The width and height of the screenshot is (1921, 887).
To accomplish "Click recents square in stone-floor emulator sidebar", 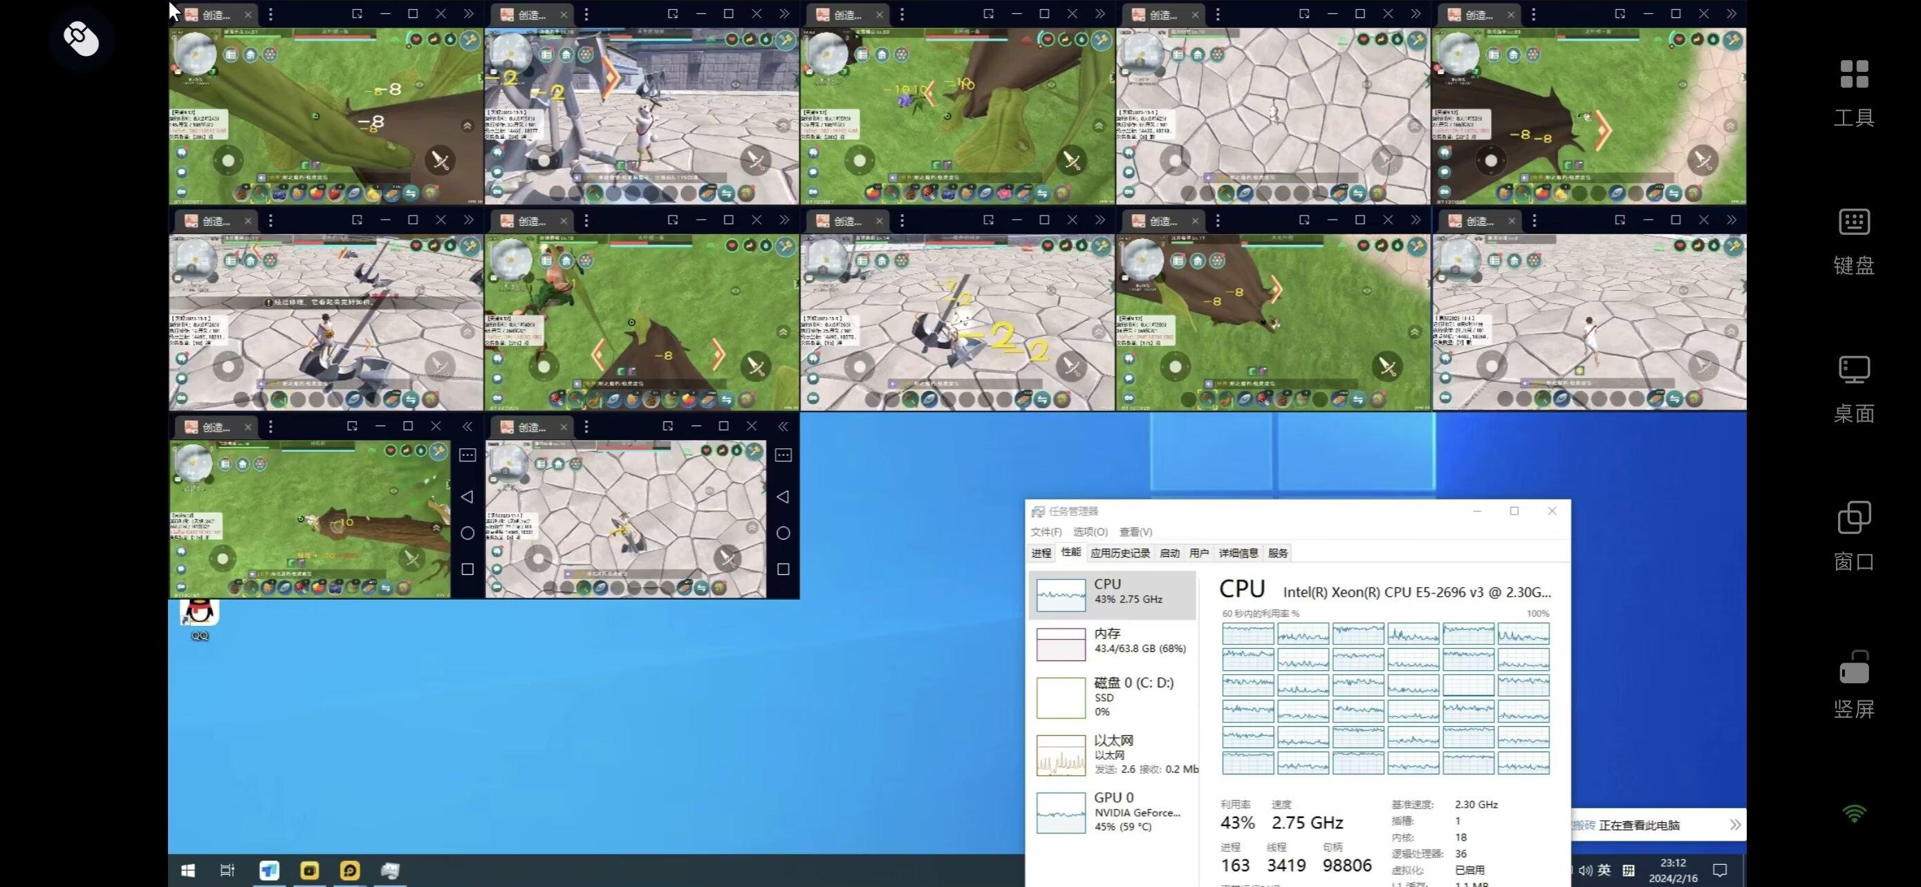I will click(x=783, y=569).
